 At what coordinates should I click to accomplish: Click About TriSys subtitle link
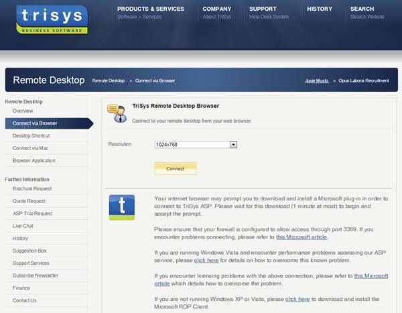pyautogui.click(x=217, y=17)
